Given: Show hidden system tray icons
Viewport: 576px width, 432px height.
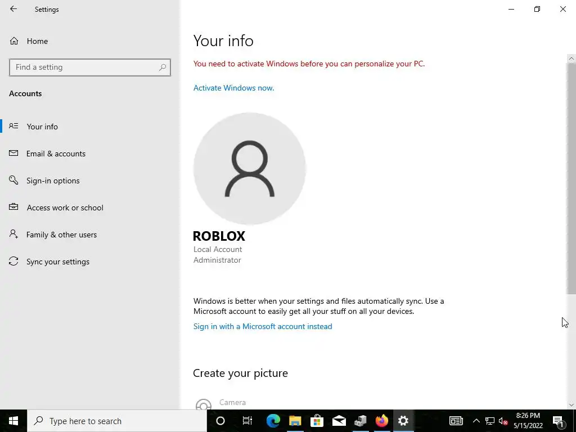Looking at the screenshot, I should click(x=476, y=421).
